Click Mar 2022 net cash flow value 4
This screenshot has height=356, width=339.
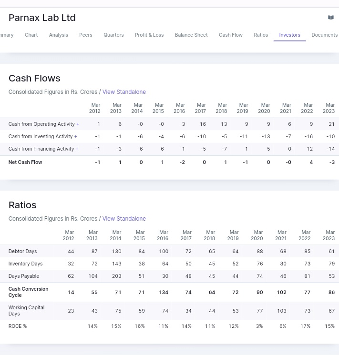(311, 163)
